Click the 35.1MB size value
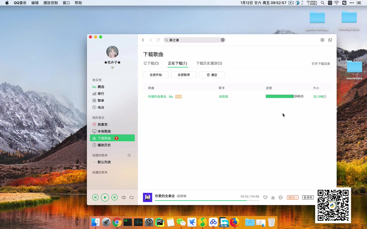This screenshot has height=229, width=367. tap(318, 97)
